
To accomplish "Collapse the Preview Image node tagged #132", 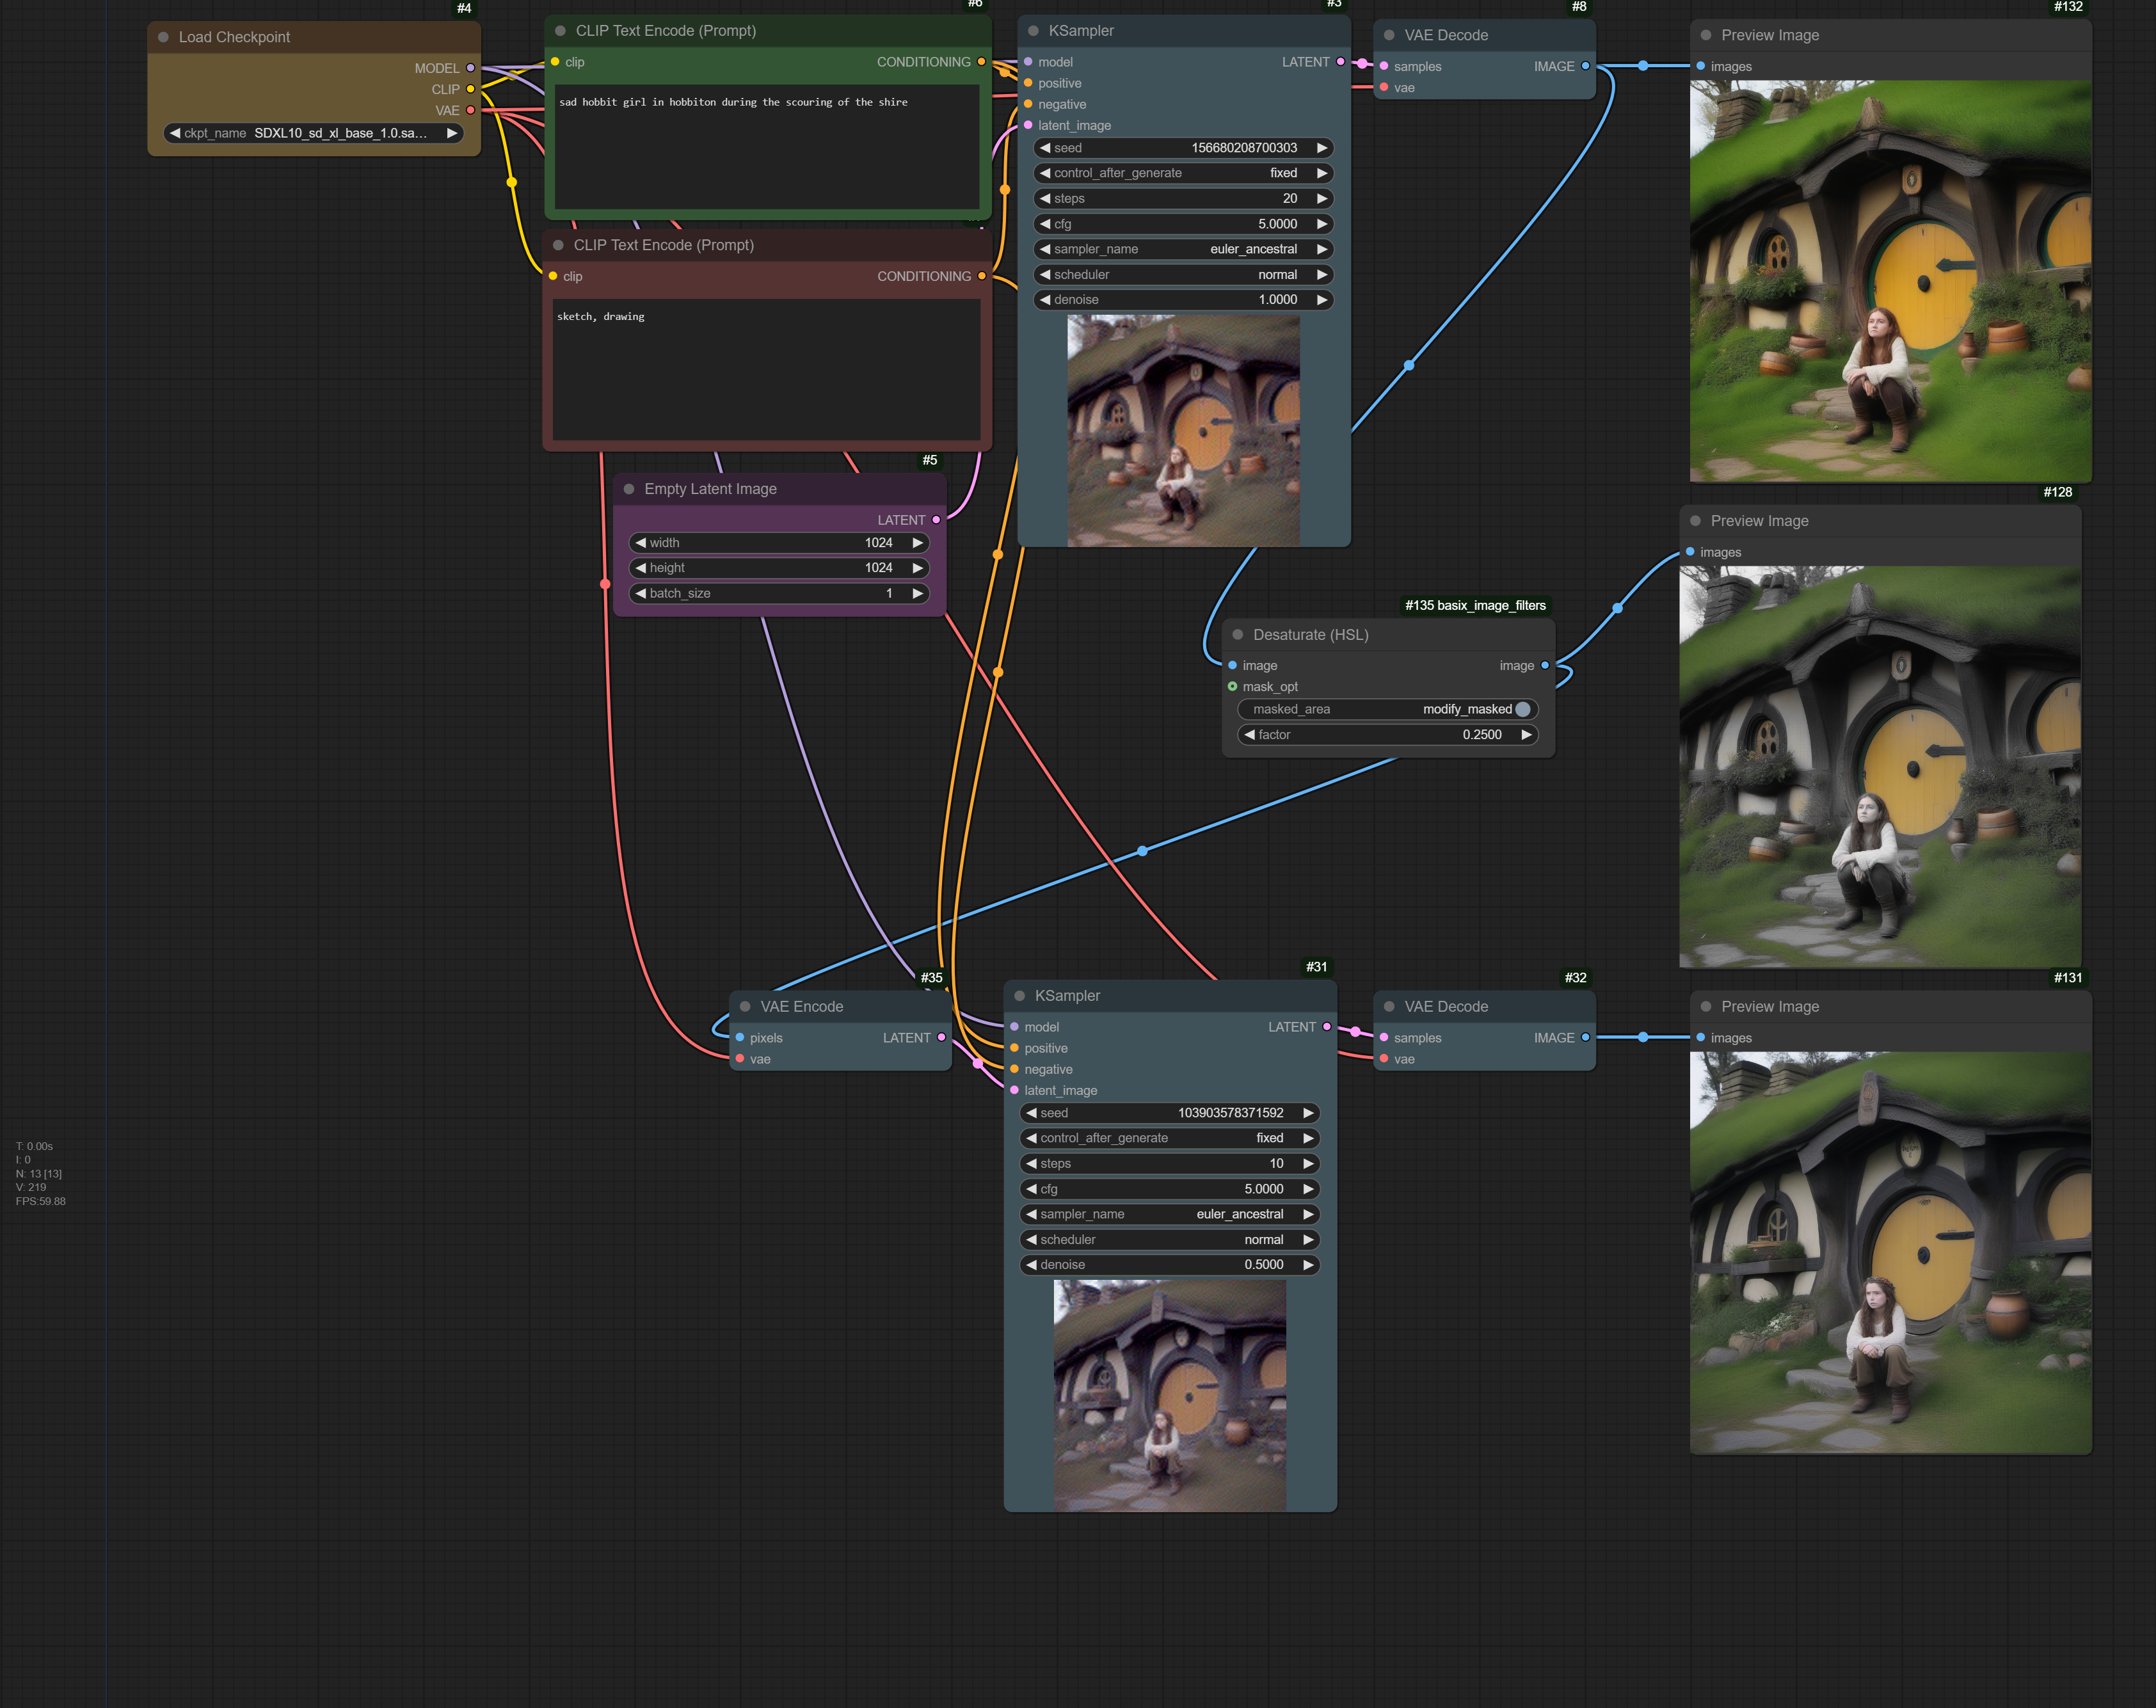I will 1706,35.
